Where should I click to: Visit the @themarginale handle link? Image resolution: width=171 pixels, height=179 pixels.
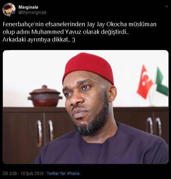tap(32, 12)
